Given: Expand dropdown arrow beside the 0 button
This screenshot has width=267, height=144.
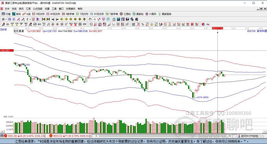Looking at the screenshot, I should pyautogui.click(x=30, y=19).
